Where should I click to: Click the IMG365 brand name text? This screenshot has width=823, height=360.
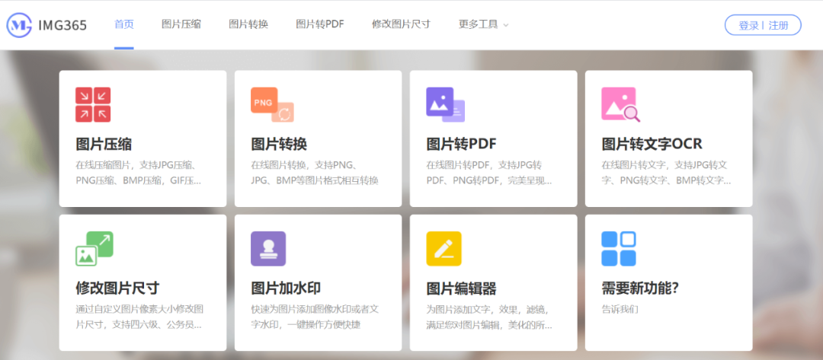click(x=62, y=25)
